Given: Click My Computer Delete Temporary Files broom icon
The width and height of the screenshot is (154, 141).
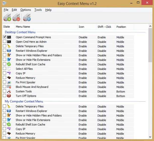Looking at the screenshot, I should (x=9, y=106).
